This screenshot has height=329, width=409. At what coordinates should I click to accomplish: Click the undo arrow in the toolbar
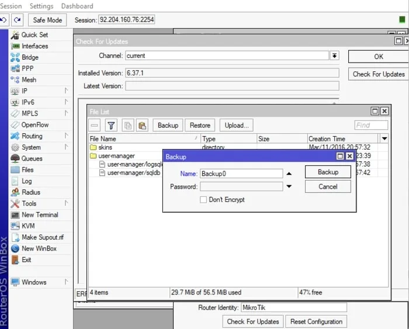pos(4,20)
